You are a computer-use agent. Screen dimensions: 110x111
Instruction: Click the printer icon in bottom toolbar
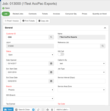coord(48,109)
